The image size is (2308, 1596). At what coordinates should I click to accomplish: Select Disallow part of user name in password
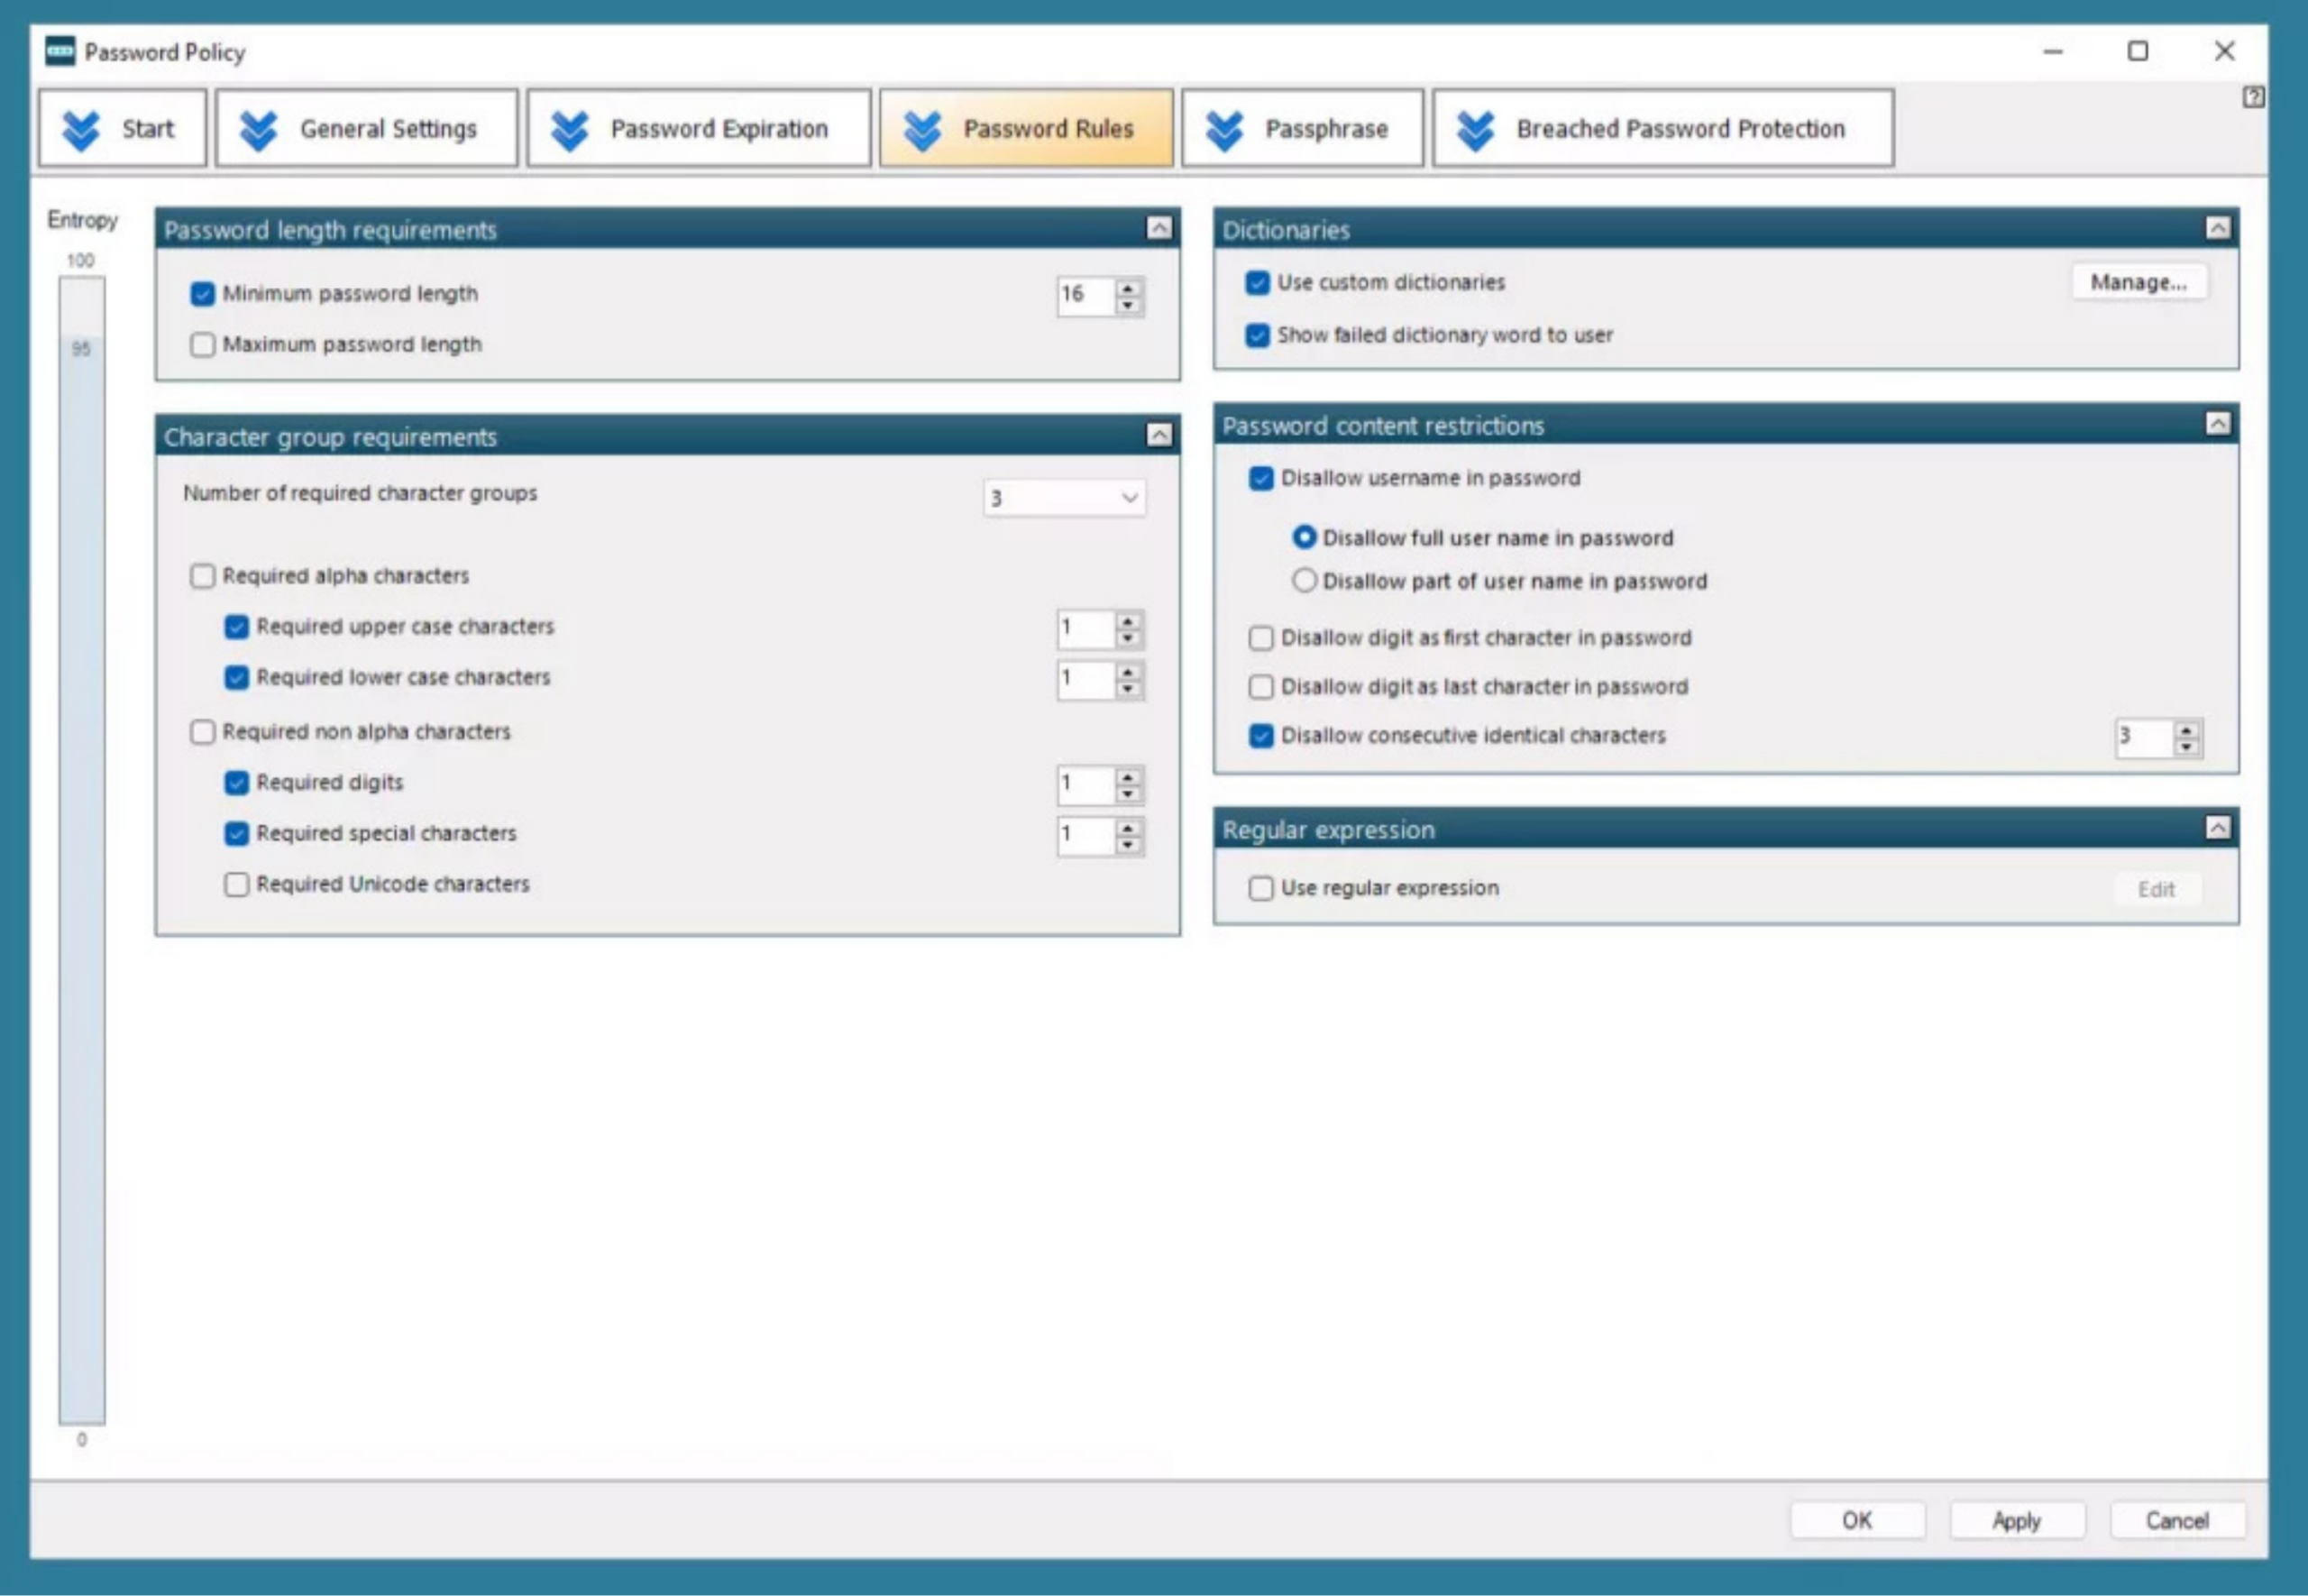click(1304, 580)
